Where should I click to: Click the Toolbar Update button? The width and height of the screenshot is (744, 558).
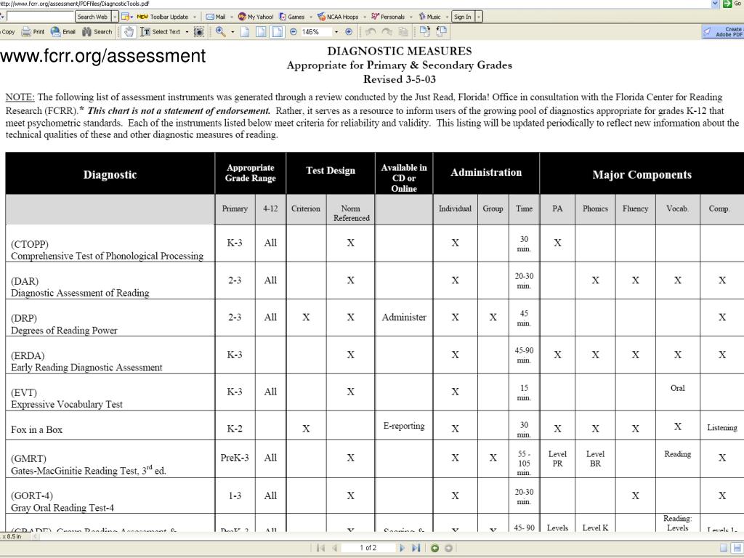click(163, 17)
